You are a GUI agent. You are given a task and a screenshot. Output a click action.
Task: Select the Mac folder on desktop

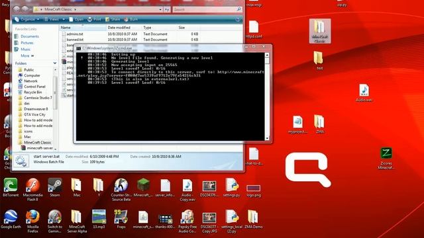77,188
